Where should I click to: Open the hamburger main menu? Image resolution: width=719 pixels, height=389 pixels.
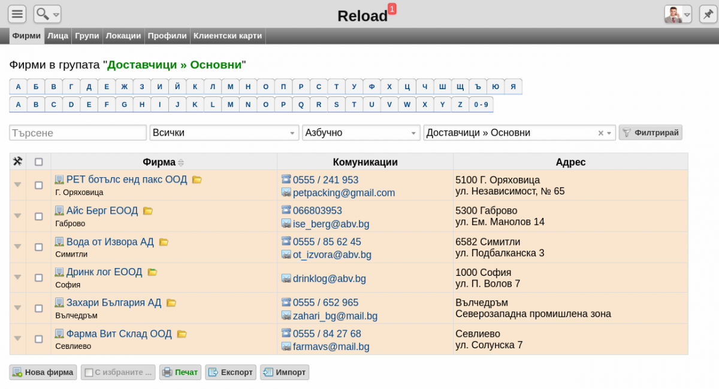click(x=17, y=14)
